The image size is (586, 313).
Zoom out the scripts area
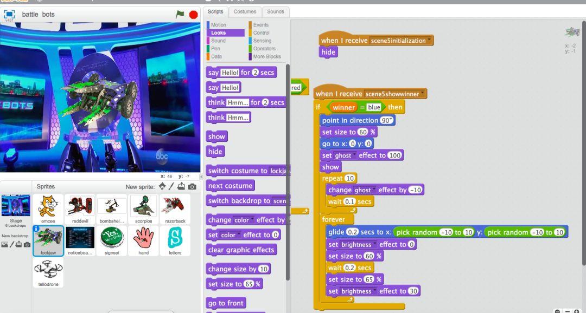pyautogui.click(x=557, y=311)
